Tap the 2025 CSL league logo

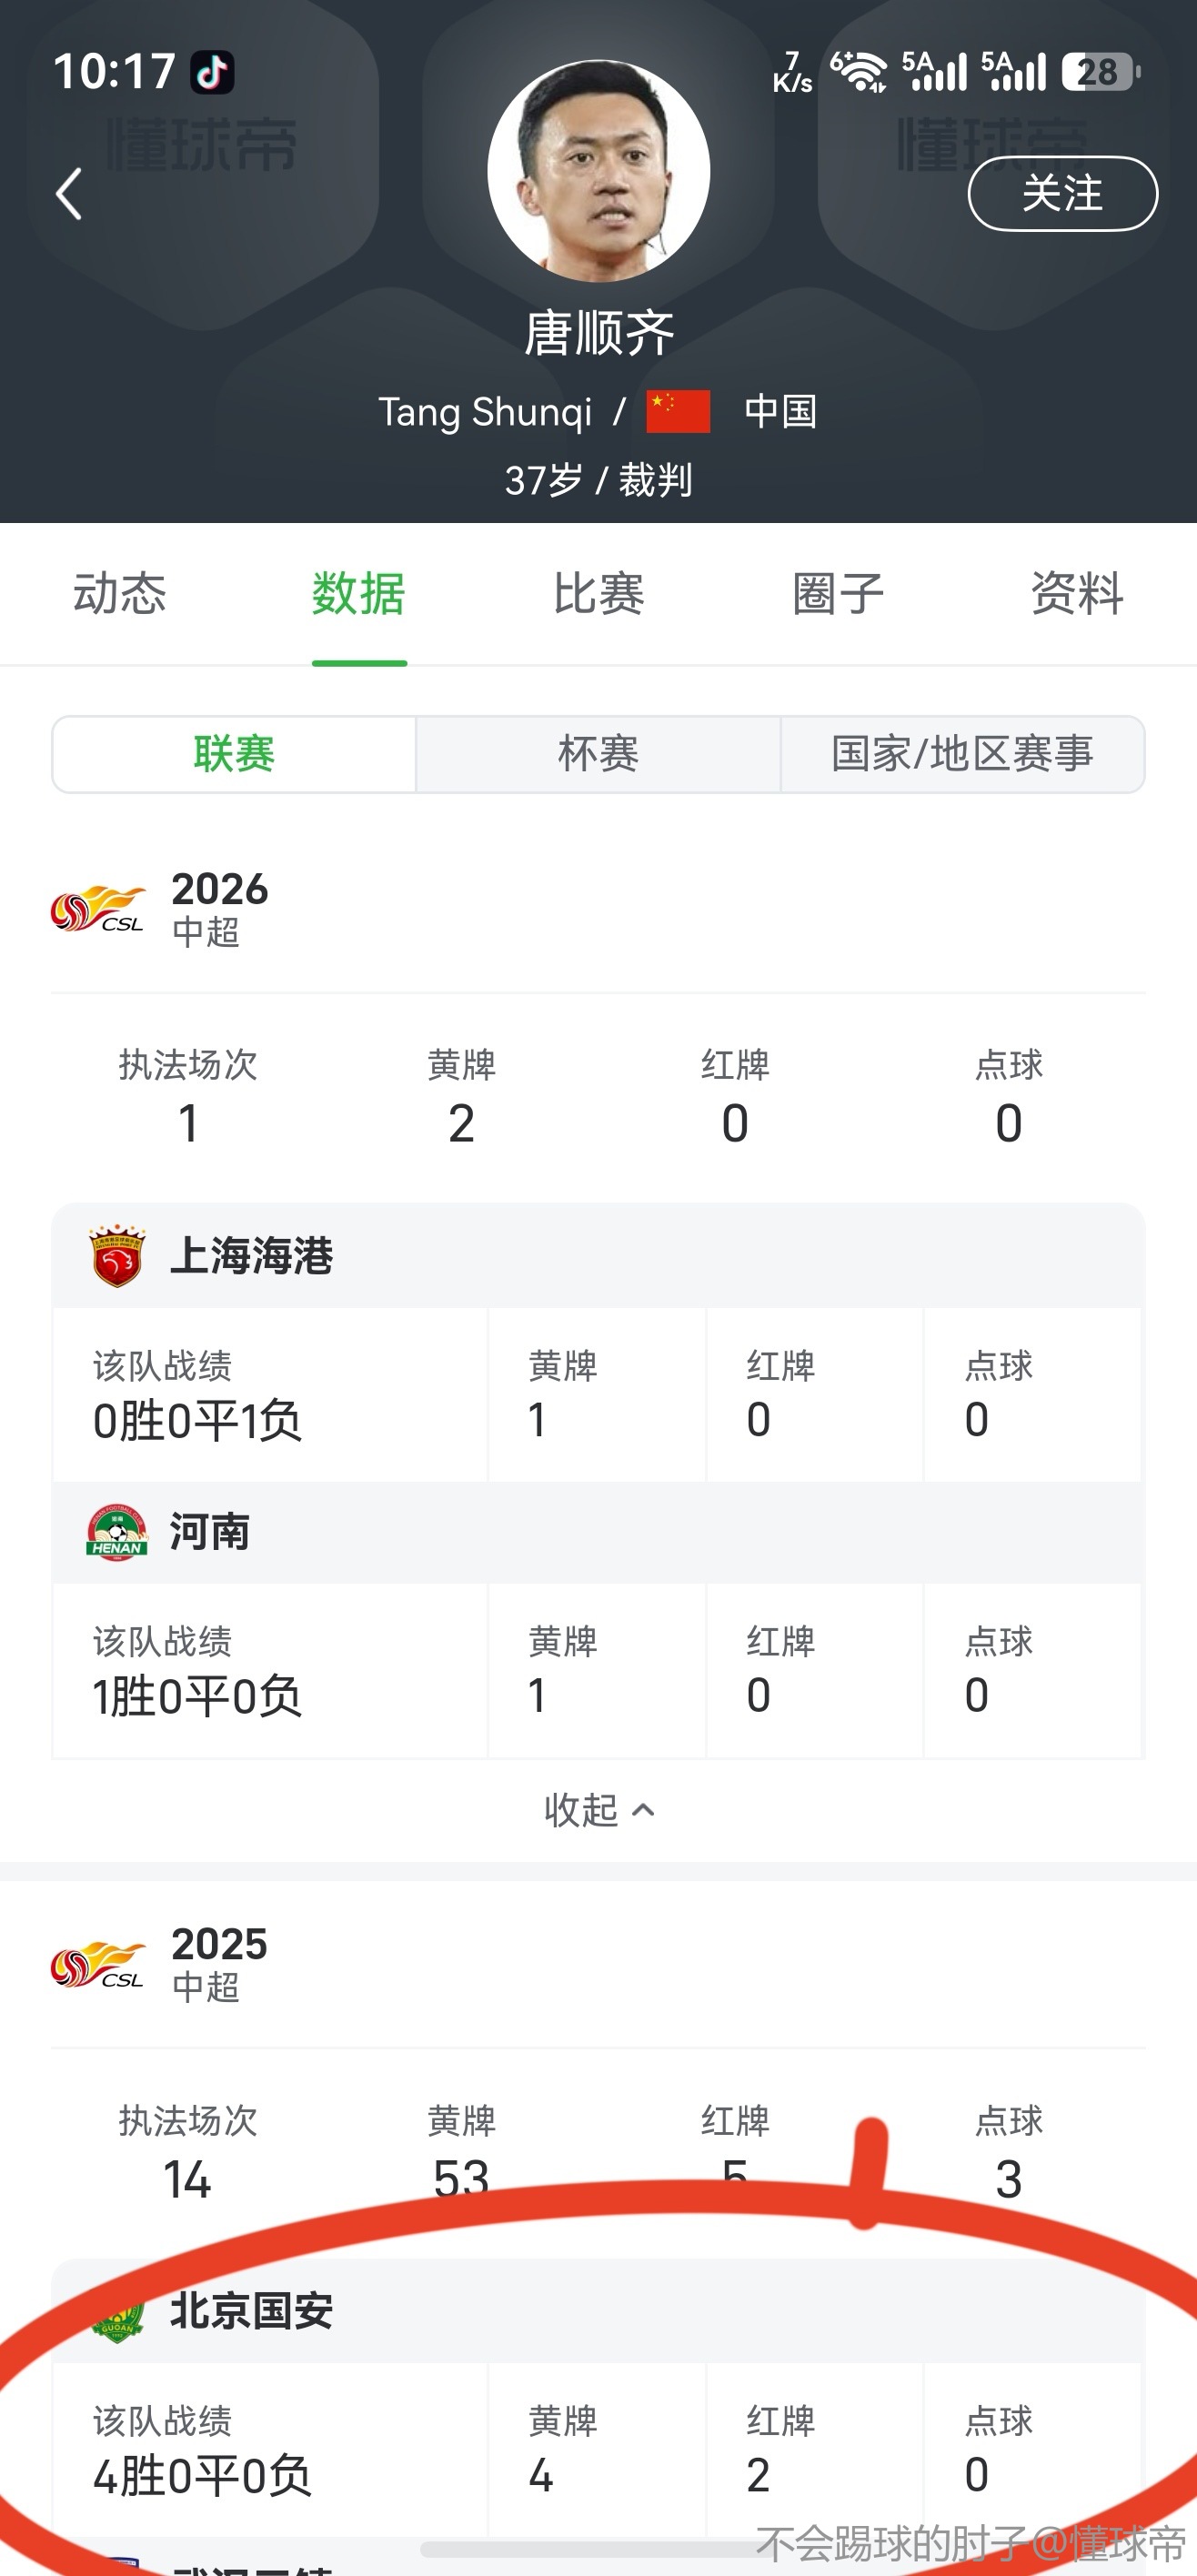click(x=98, y=1963)
